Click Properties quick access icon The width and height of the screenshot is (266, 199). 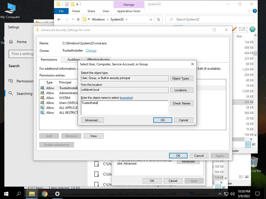click(x=67, y=4)
